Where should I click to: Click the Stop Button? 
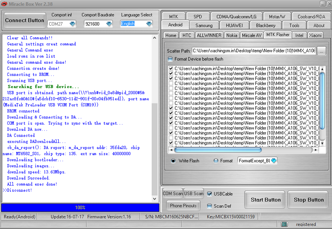tap(309, 200)
